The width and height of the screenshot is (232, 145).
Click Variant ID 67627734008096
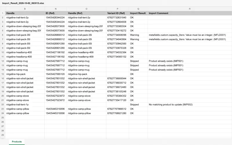(x=117, y=35)
